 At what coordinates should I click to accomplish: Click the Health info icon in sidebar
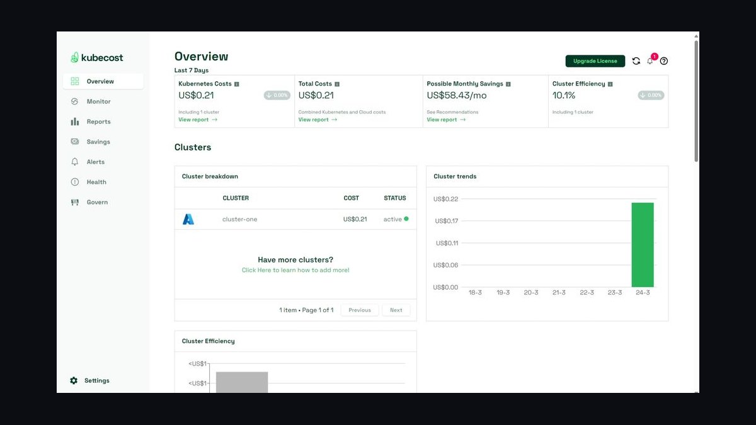click(74, 182)
